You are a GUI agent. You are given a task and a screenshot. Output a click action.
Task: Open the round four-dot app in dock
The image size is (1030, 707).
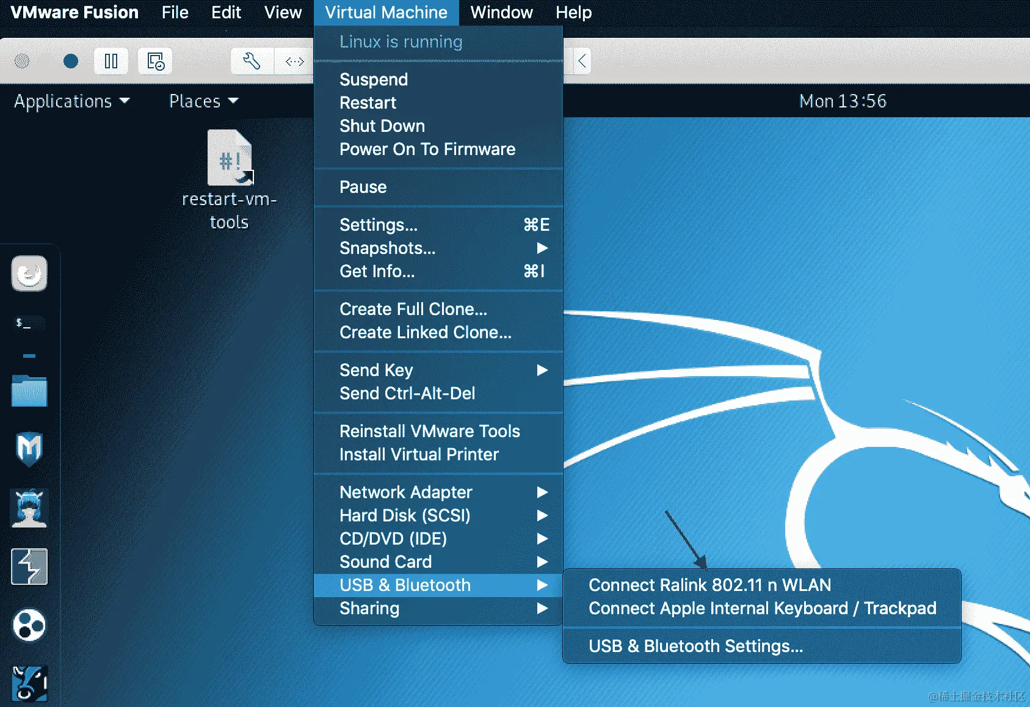29,625
